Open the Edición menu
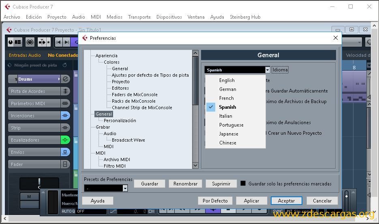The image size is (379, 224). click(34, 17)
